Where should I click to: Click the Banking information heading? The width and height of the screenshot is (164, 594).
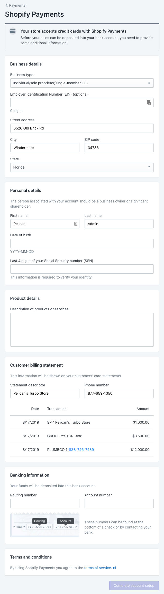click(x=30, y=475)
